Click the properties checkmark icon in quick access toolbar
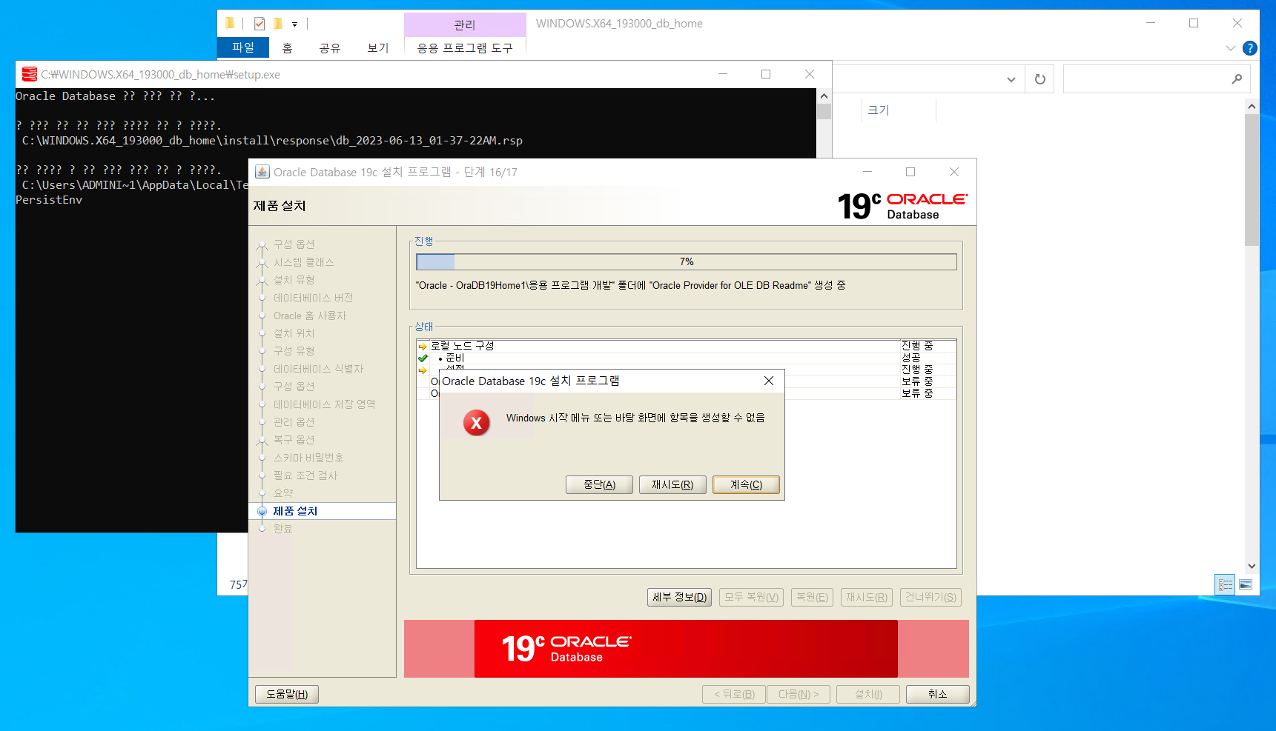Viewport: 1276px width, 731px height. [260, 24]
